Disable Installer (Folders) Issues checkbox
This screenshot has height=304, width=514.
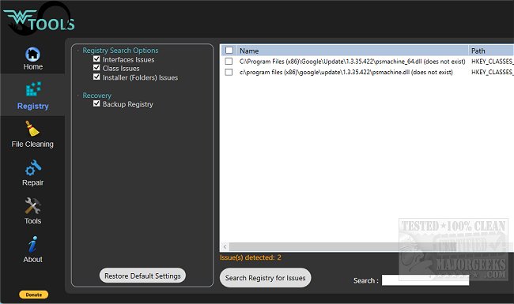96,77
